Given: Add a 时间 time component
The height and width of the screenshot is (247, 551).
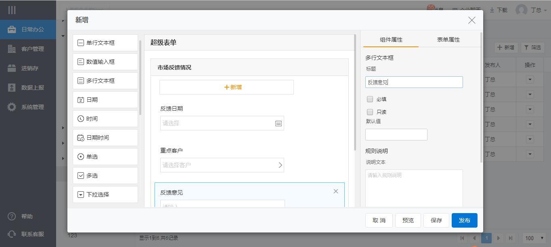Looking at the screenshot, I should pos(105,119).
